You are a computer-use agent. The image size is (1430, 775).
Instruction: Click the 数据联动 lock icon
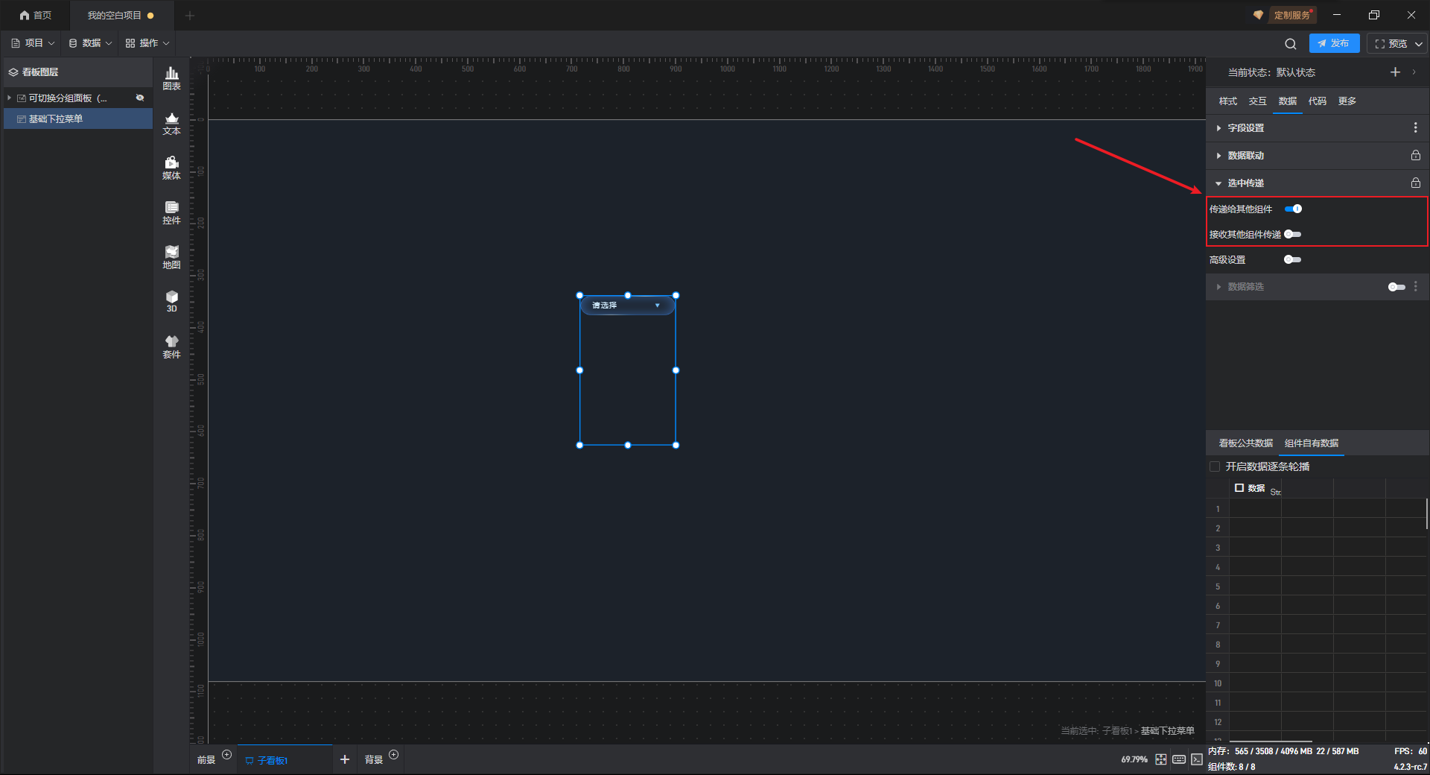(1415, 156)
